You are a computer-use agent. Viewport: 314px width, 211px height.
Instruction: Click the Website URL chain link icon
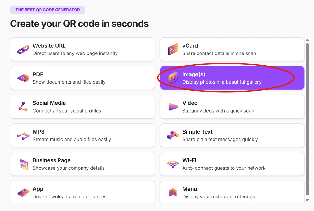click(24, 49)
